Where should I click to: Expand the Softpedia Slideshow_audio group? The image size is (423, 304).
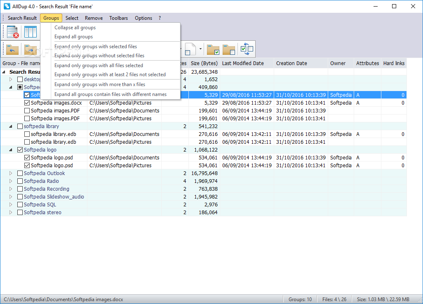[11, 196]
